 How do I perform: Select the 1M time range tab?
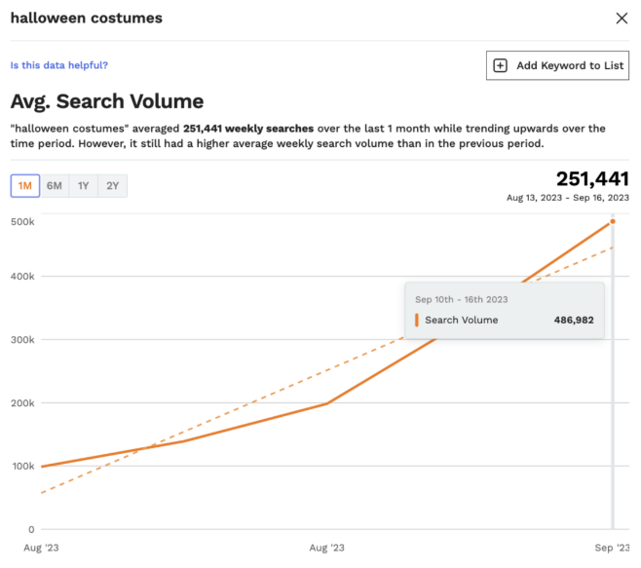click(x=25, y=185)
